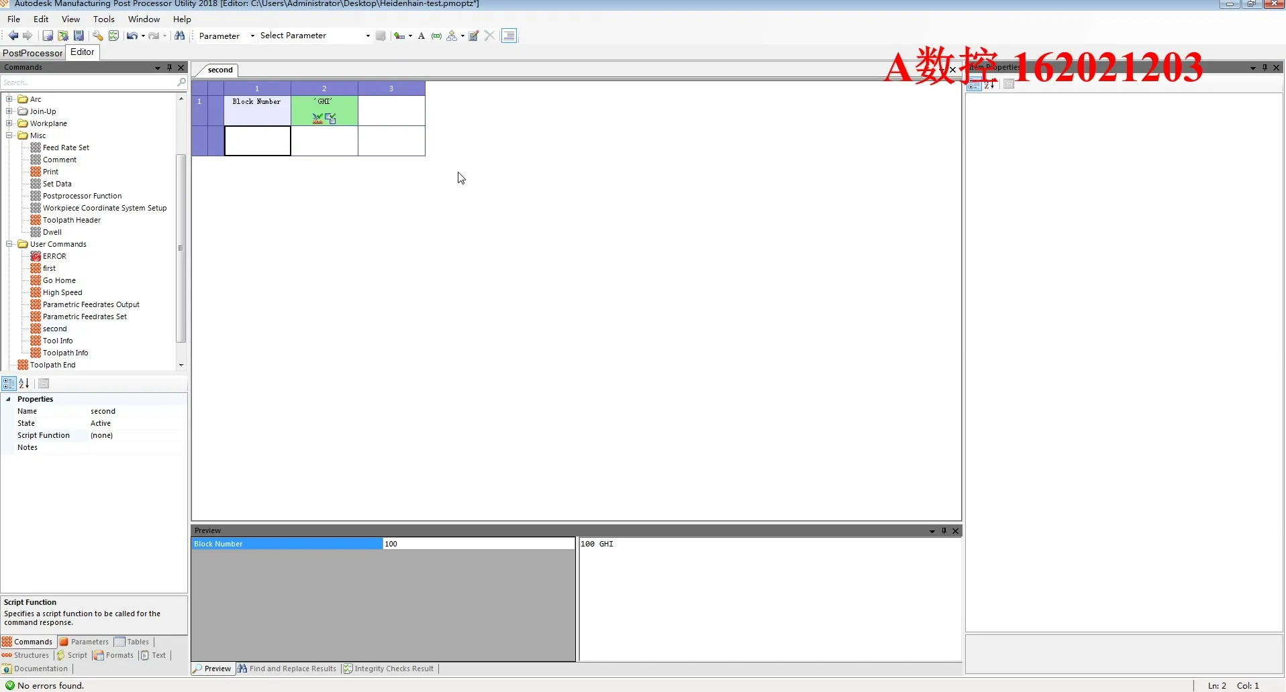Screen dimensions: 1286x692
Task: Open Find with the binoculars toolbar icon
Action: [x=179, y=36]
